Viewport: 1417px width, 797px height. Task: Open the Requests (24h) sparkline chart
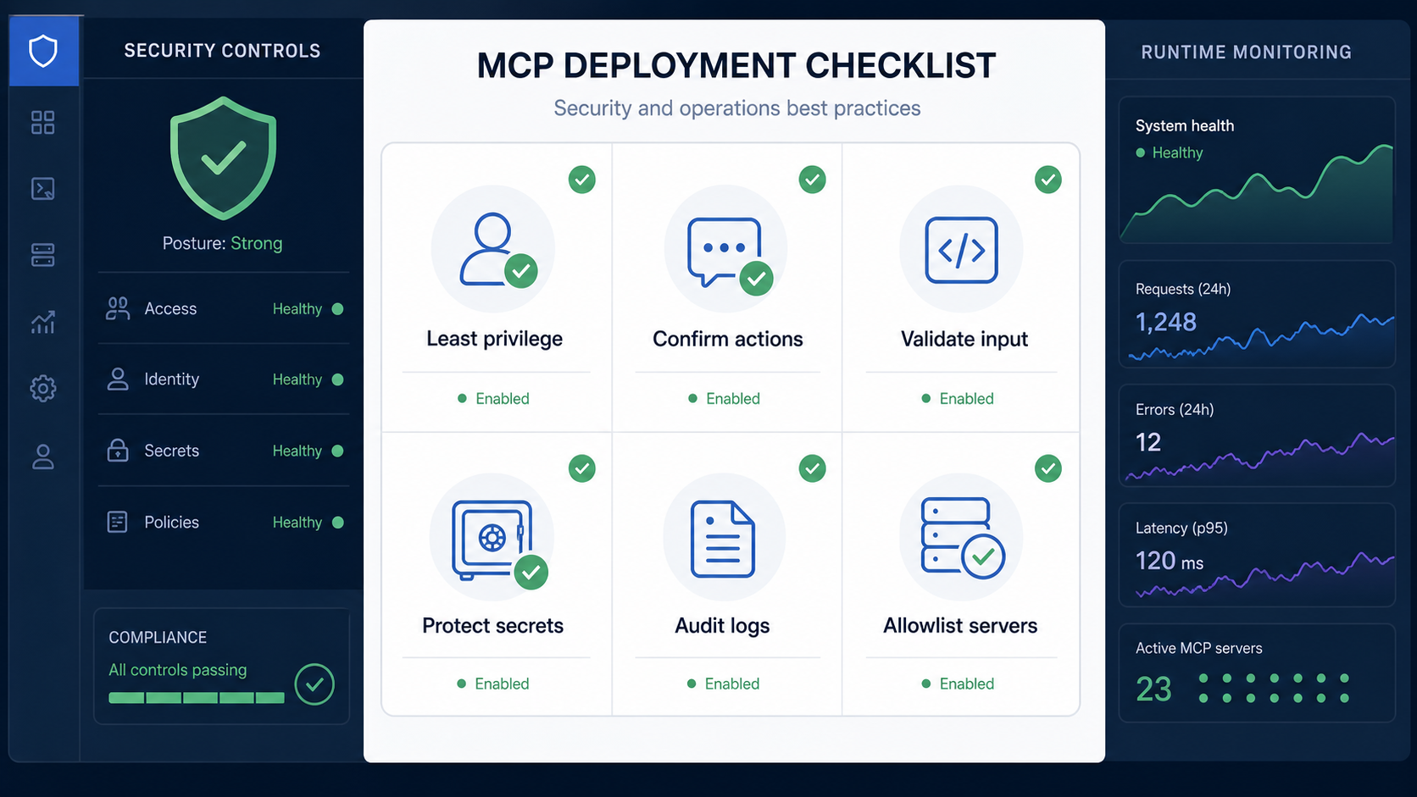pyautogui.click(x=1261, y=336)
